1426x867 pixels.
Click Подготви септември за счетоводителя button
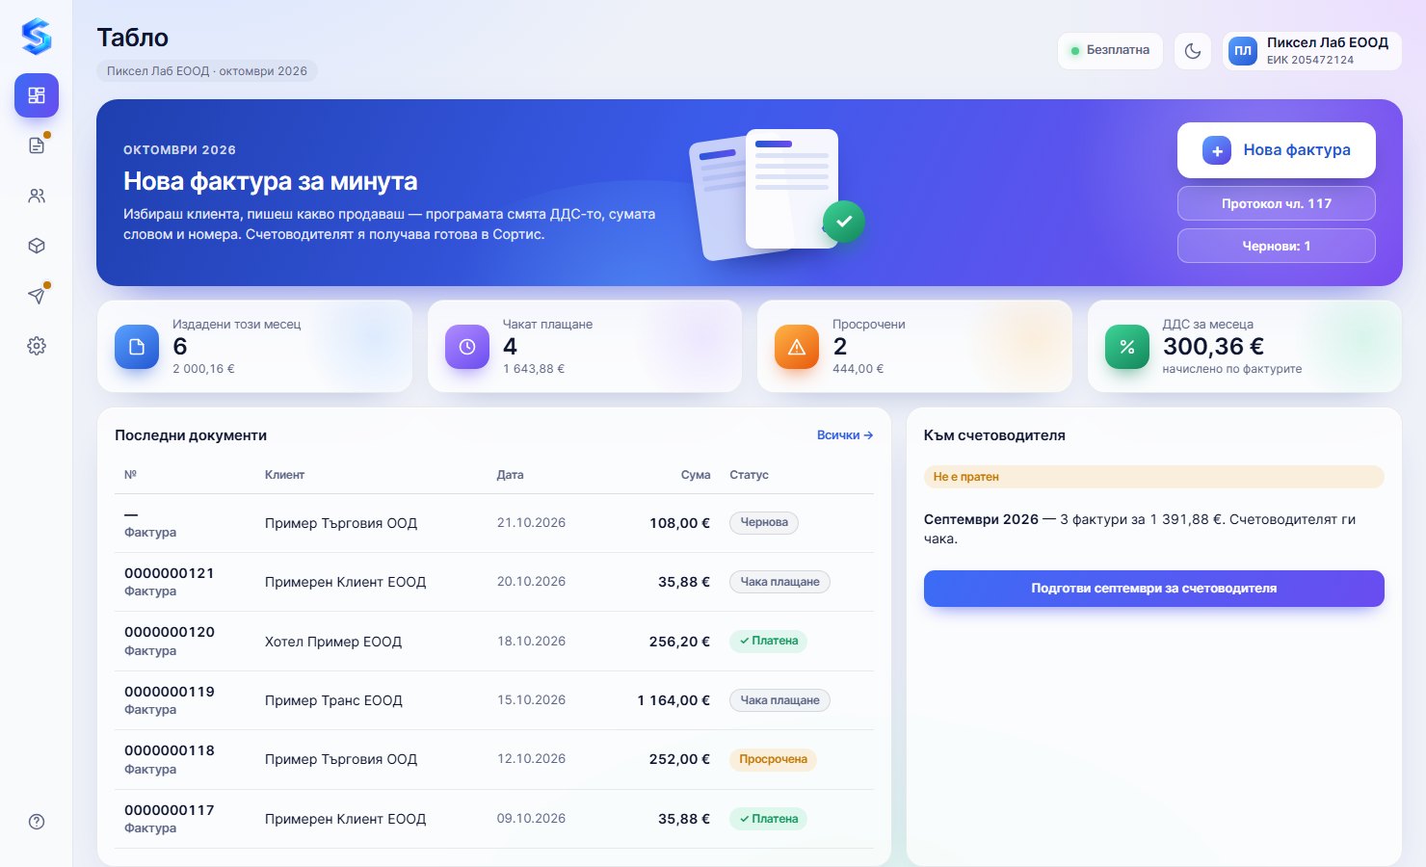[x=1154, y=589]
